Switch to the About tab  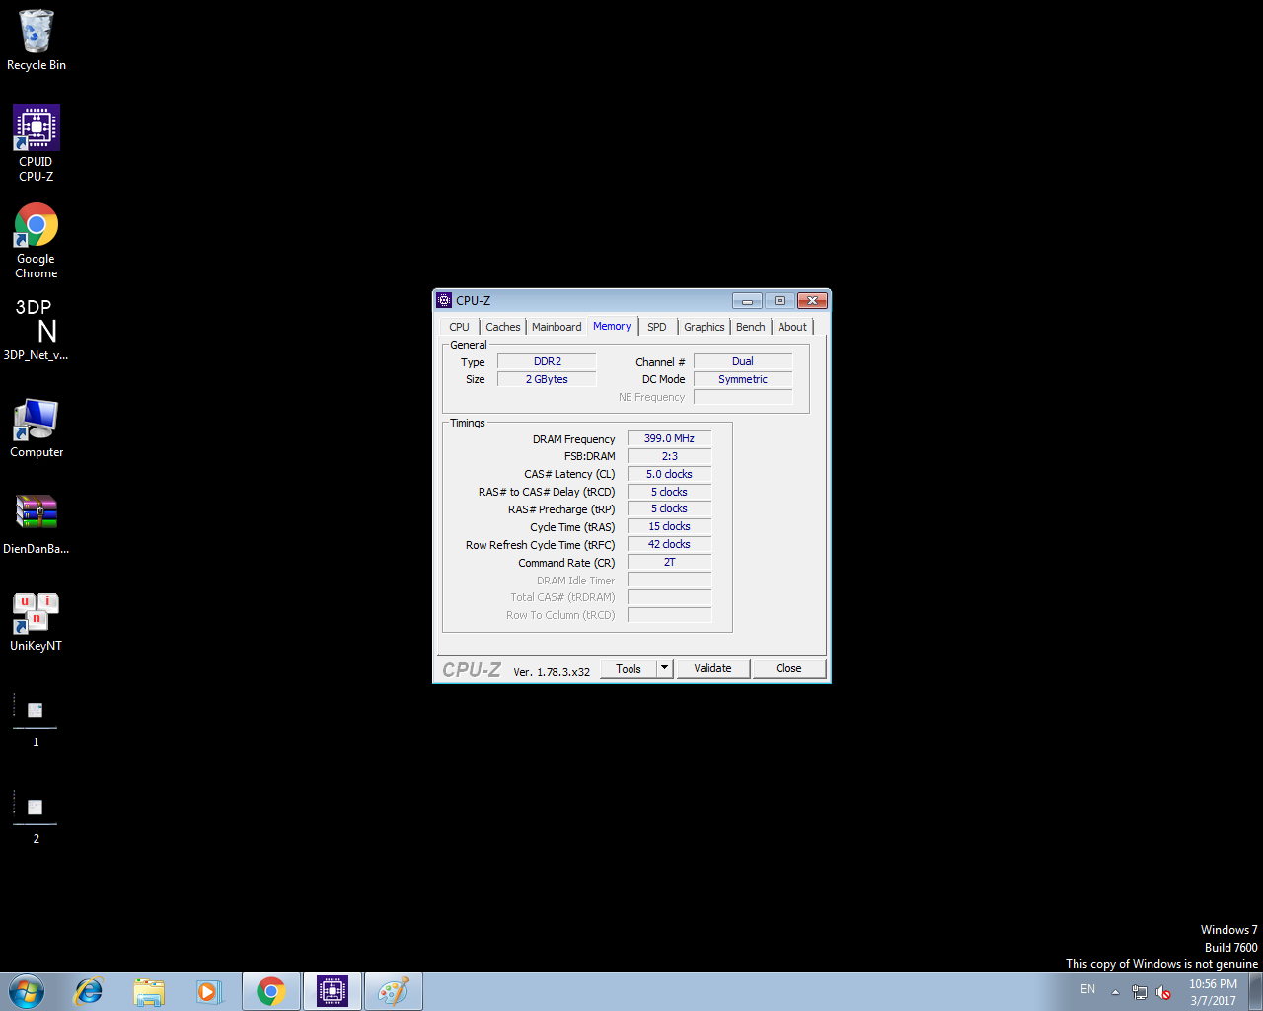tap(792, 327)
